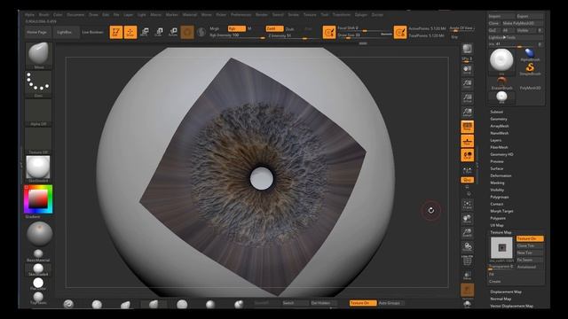Click the Zoom3D icon on right shelf
The height and width of the screenshot is (319, 568).
(468, 233)
